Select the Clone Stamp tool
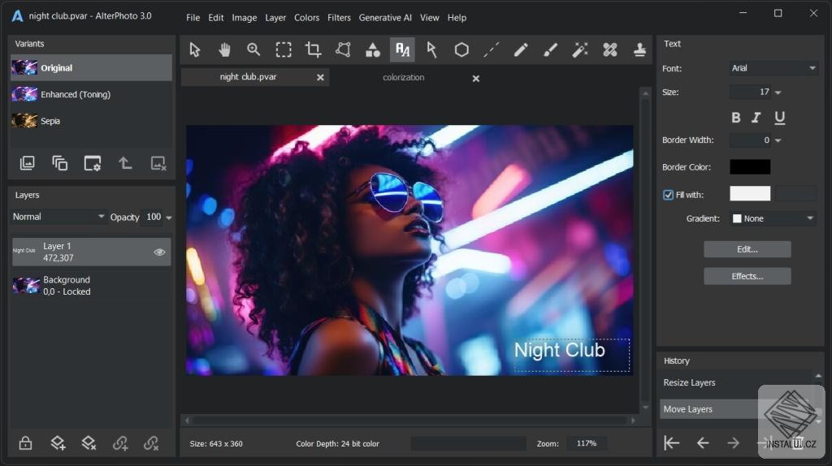Viewport: 832px width, 466px height. tap(640, 50)
